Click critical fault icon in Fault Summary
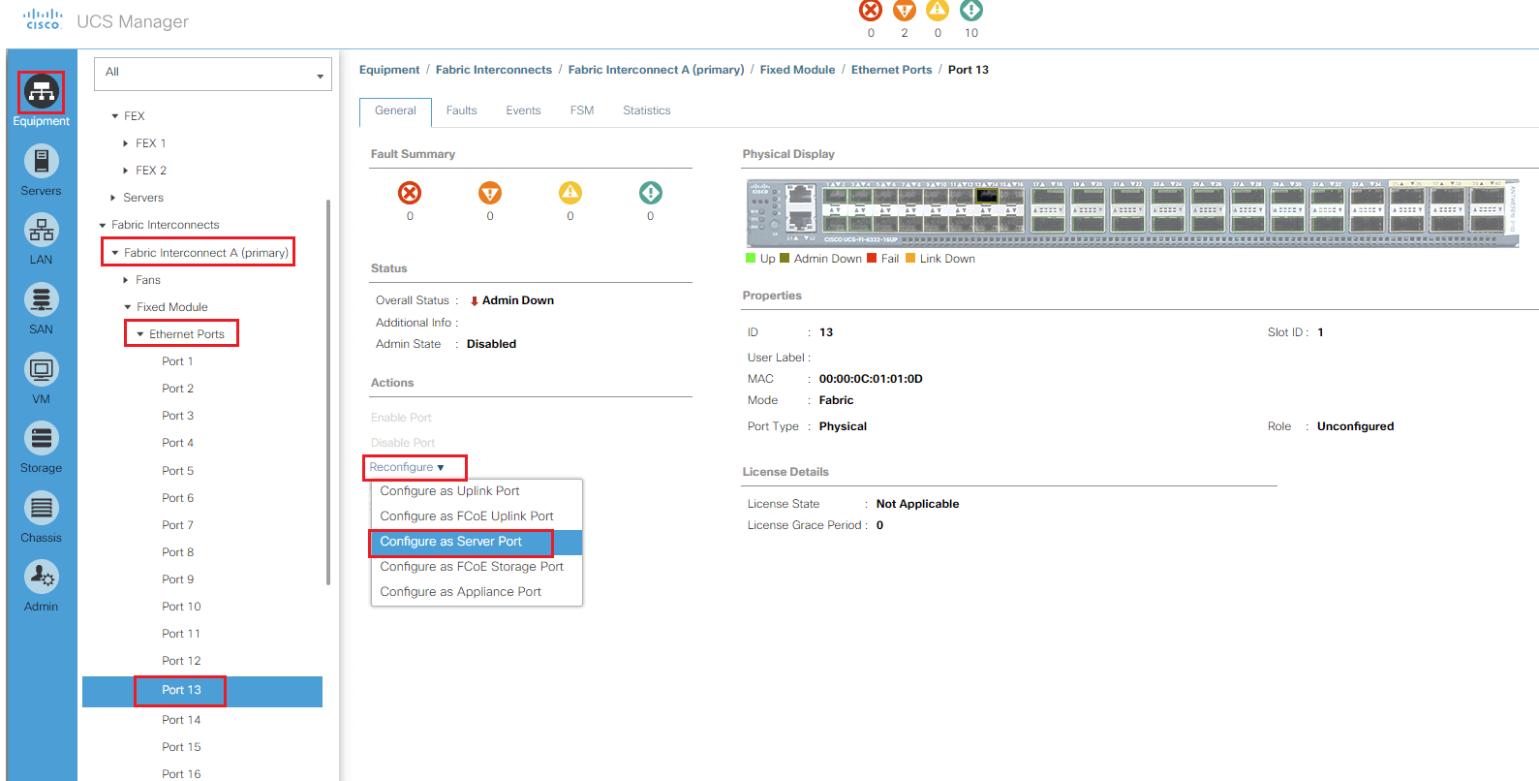 pos(410,193)
